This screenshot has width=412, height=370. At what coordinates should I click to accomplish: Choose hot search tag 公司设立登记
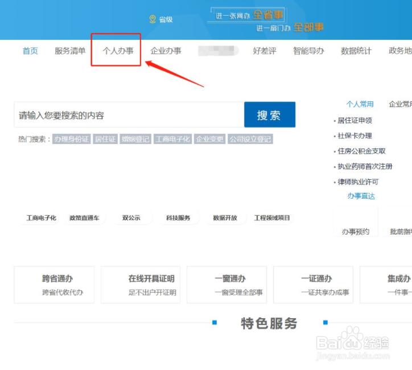pyautogui.click(x=250, y=139)
